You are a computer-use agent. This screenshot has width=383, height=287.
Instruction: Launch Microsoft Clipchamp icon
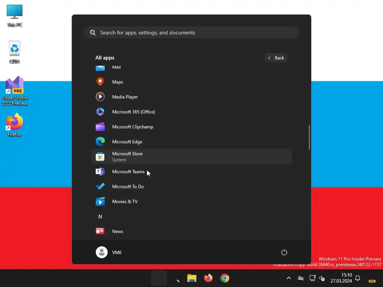click(100, 127)
